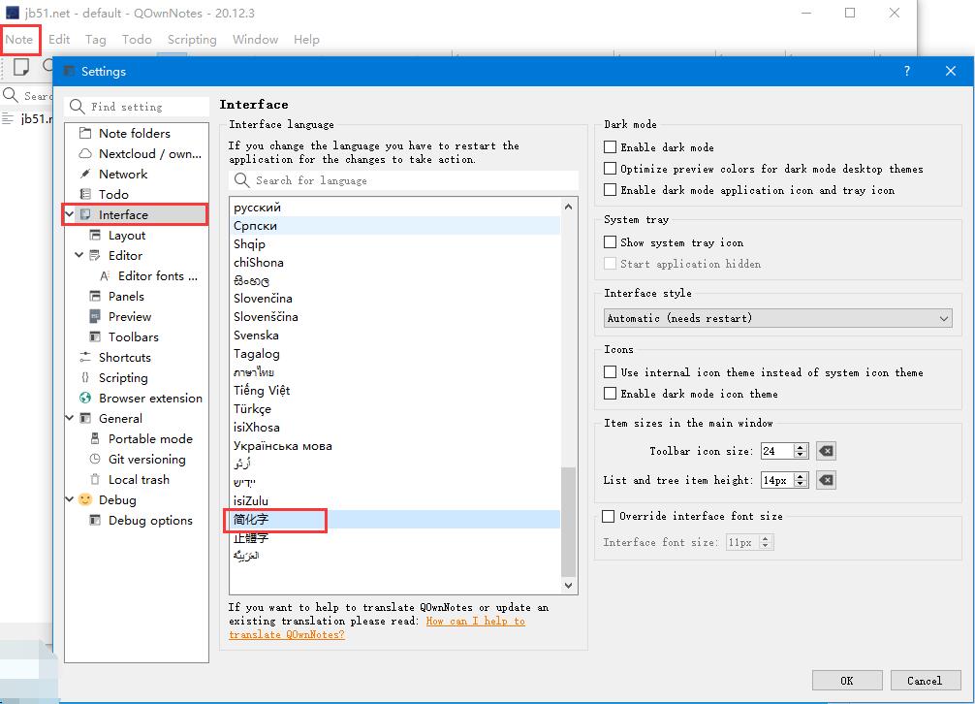
Task: Click the Nextcloud cloud icon
Action: 85,153
